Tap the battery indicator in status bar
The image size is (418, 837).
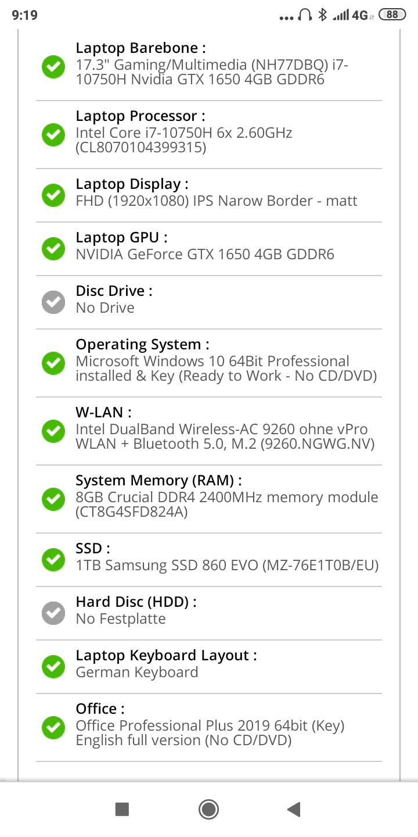tap(392, 15)
